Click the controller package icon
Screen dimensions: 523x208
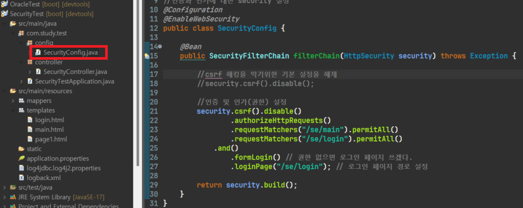coord(29,62)
